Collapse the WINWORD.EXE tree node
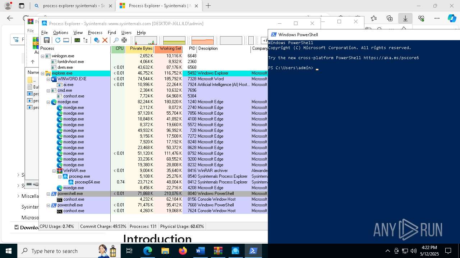 pyautogui.click(x=48, y=79)
